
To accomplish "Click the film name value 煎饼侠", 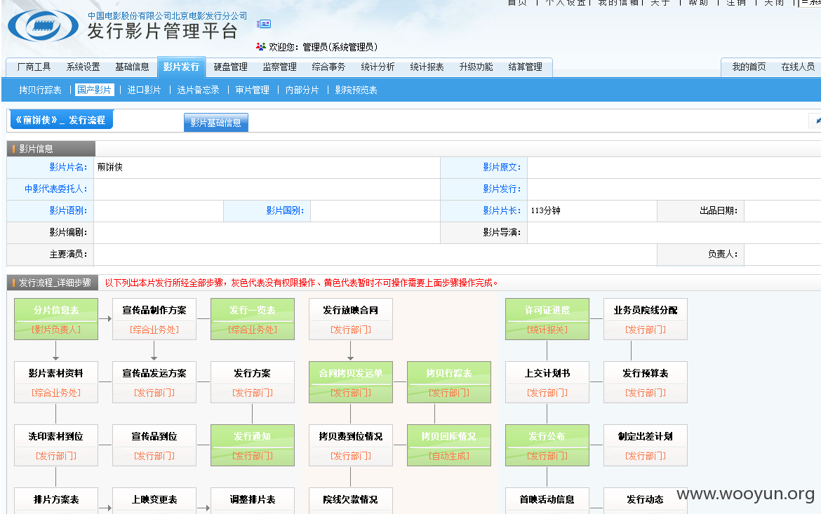I will click(110, 167).
